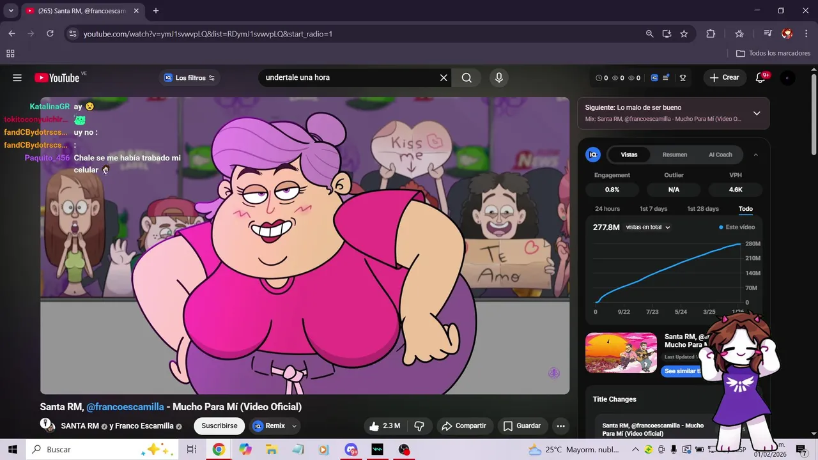Open SANTA RM channel name
The image size is (818, 460).
[80, 426]
